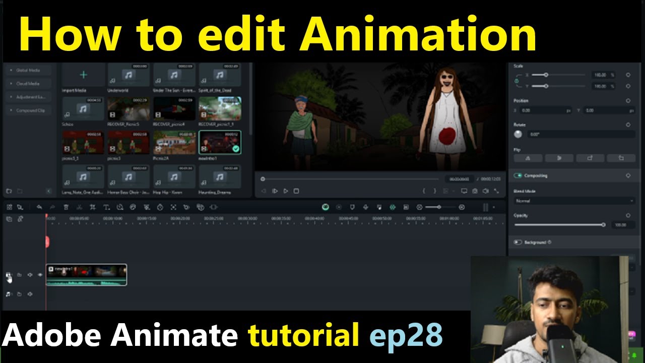Toggle the Background switch
This screenshot has height=363, width=645.
(x=518, y=243)
